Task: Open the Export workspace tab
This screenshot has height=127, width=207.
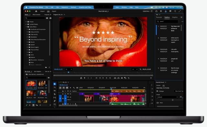Action: click(x=54, y=11)
